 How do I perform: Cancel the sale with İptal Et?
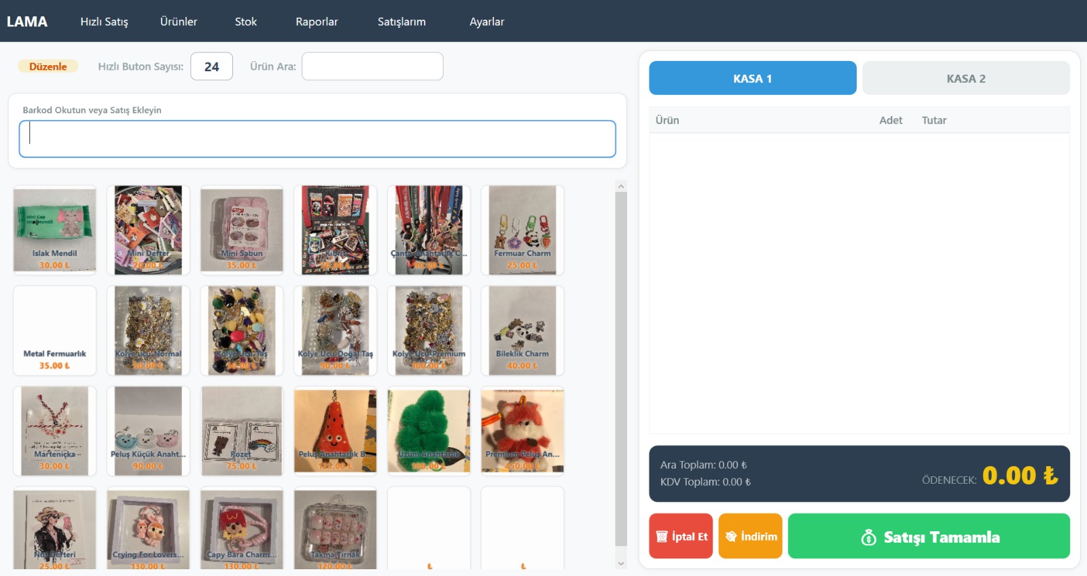(681, 537)
